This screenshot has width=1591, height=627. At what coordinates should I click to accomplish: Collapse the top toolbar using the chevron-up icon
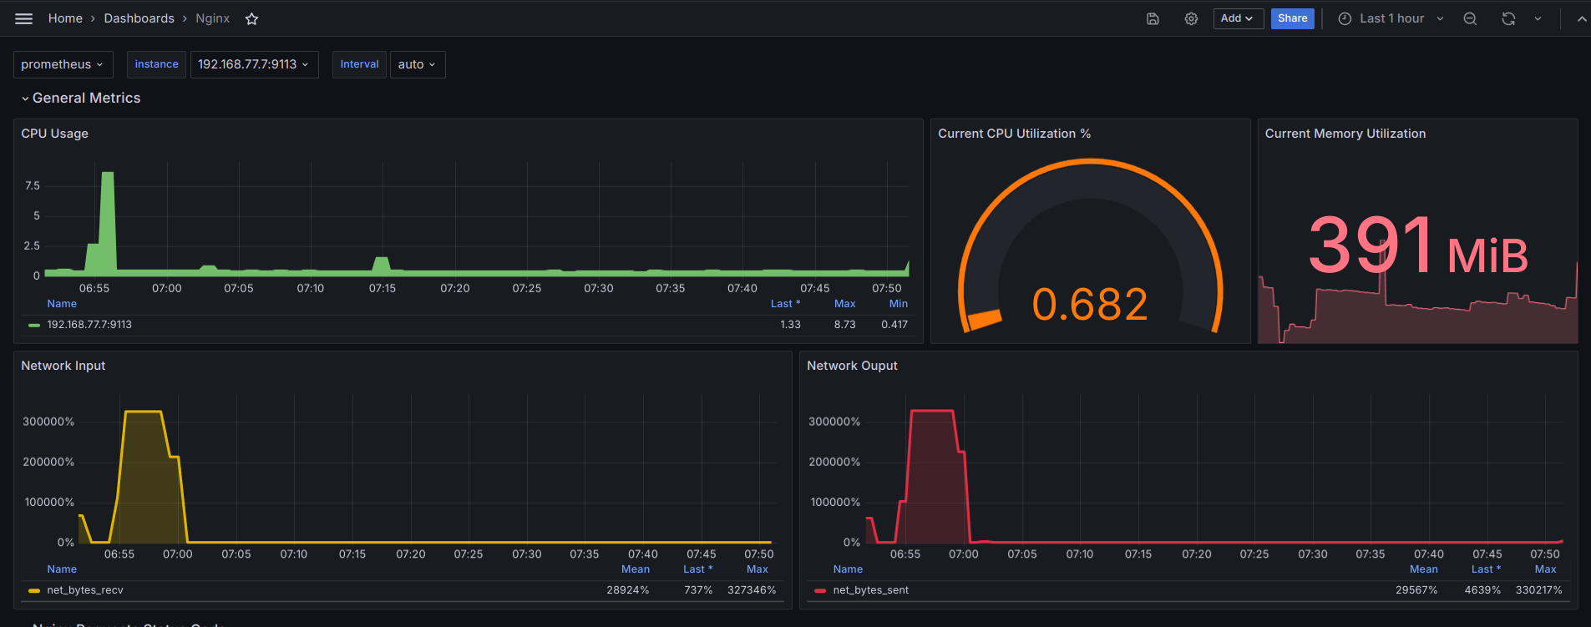[x=1581, y=18]
